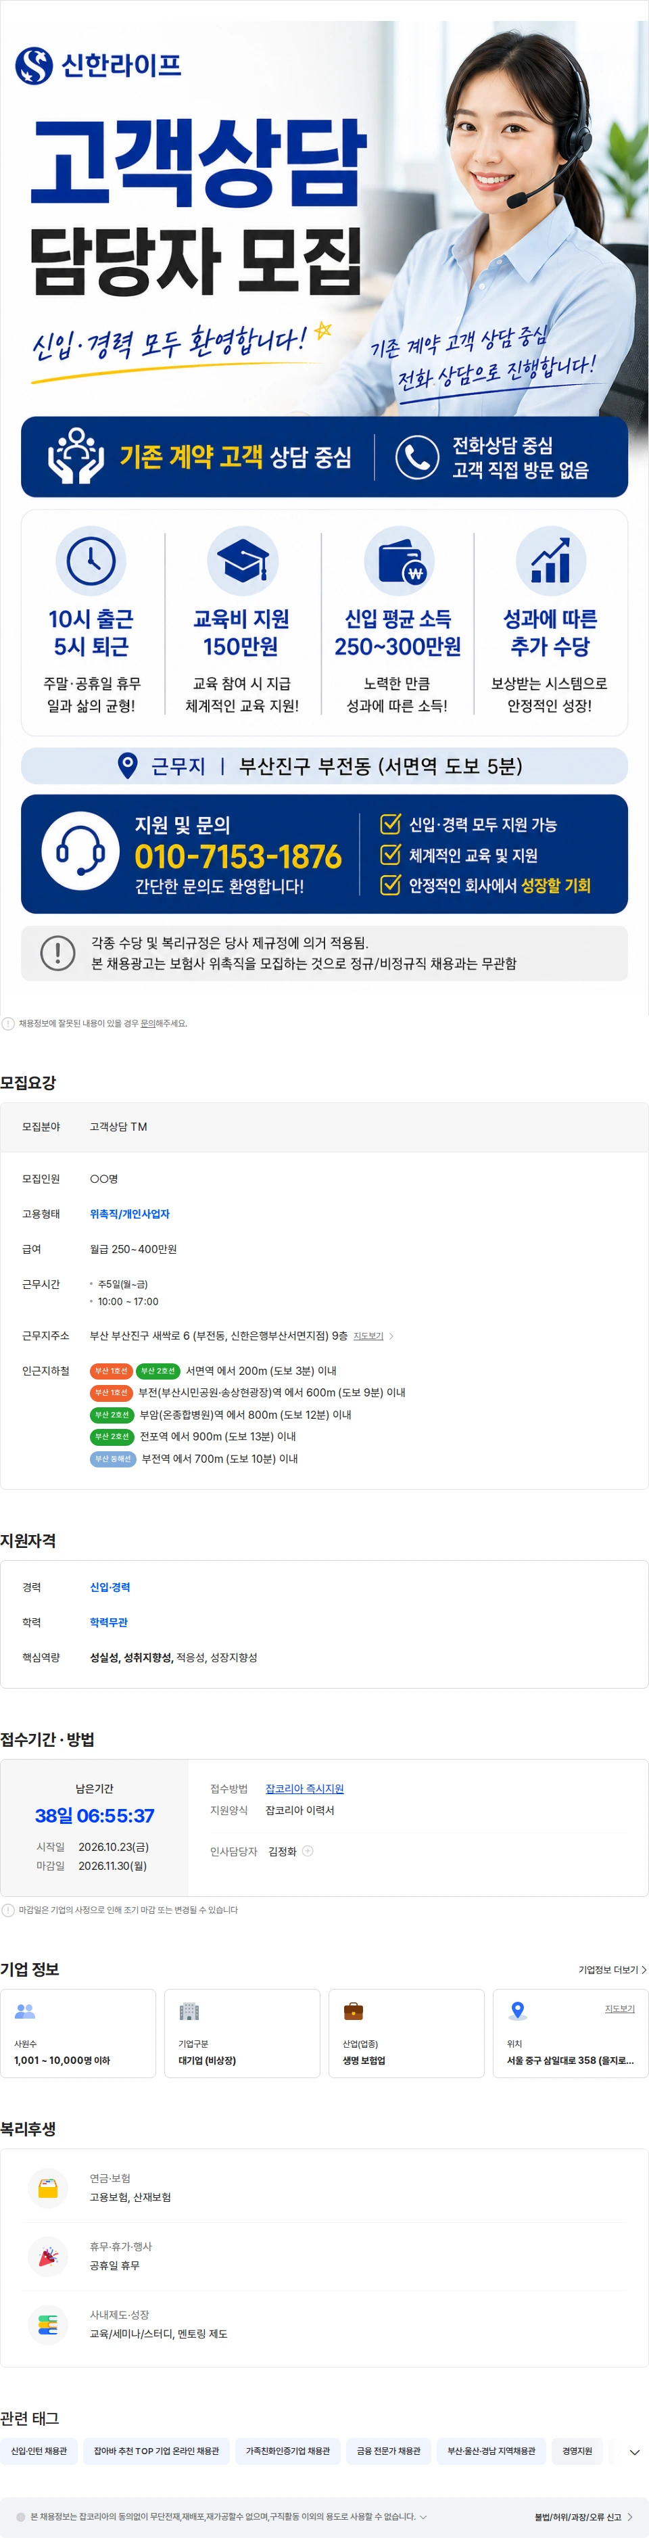Image resolution: width=649 pixels, height=2538 pixels.
Task: Click the 부산 동해선 badge beside 부전역
Action: coord(114,1458)
